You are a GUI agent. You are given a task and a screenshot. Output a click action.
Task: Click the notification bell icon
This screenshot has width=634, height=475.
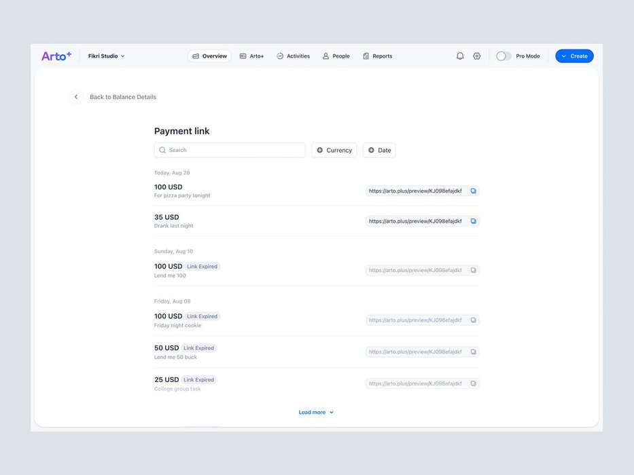(x=460, y=56)
